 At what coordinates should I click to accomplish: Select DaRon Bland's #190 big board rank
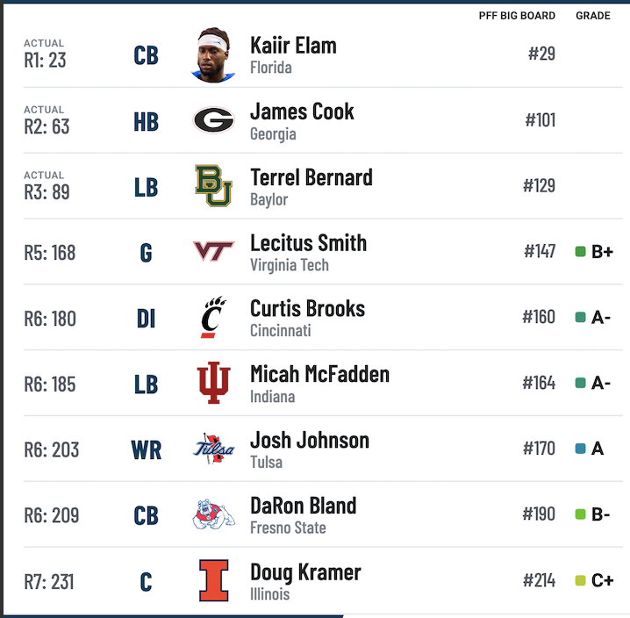[539, 514]
